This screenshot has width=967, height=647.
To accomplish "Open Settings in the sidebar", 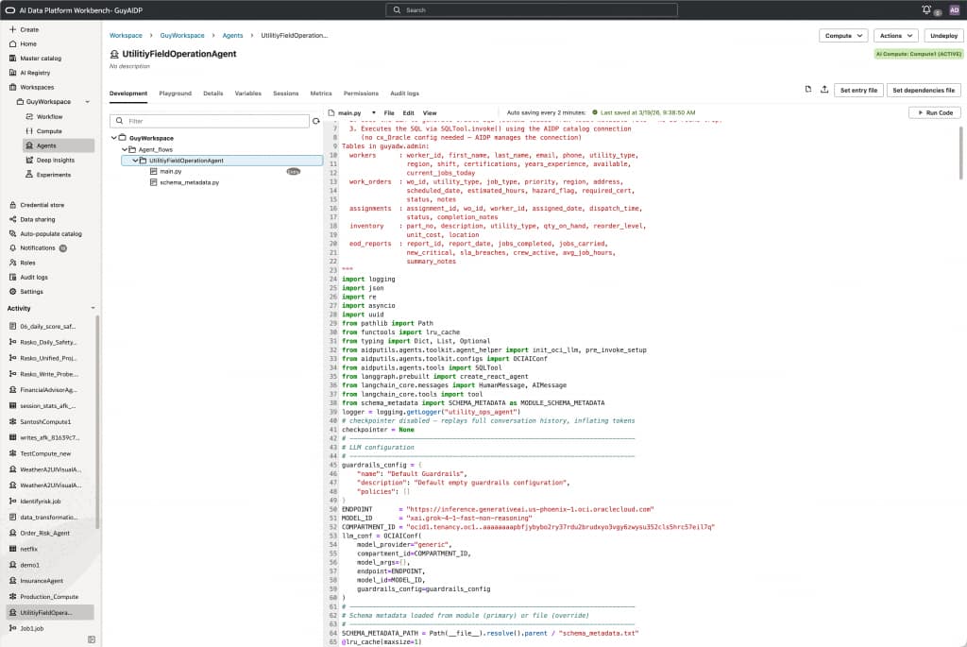I will [25, 291].
